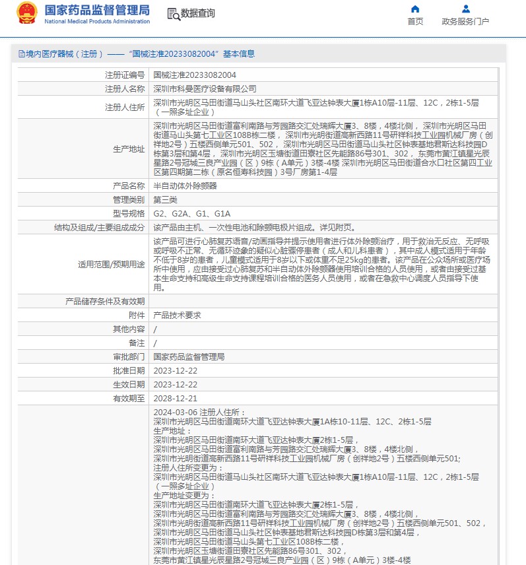Click the document icon before 境内医疗器械
The image size is (526, 565).
[21, 54]
